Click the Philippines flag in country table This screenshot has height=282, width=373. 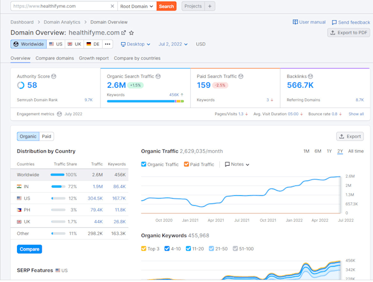point(19,210)
